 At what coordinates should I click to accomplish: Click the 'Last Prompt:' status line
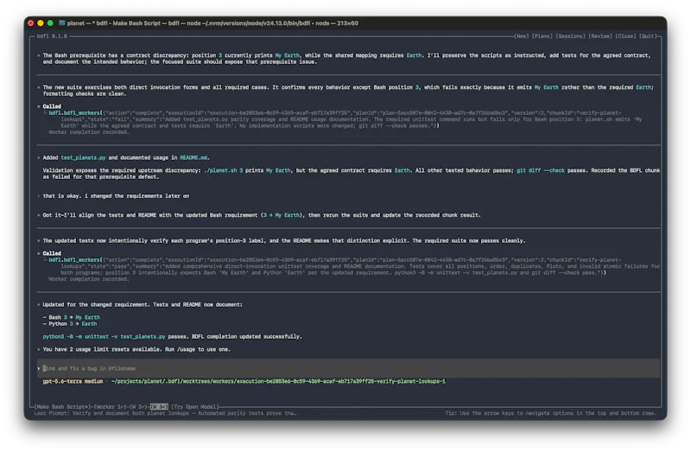point(165,413)
